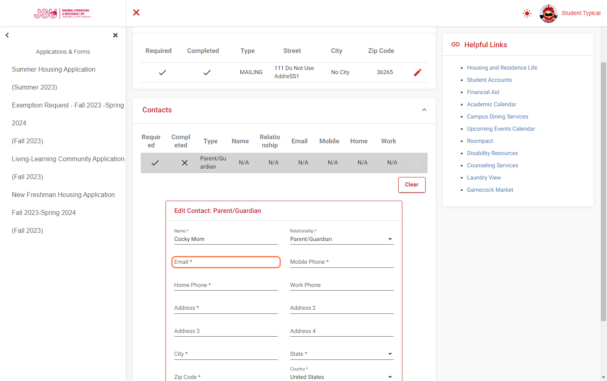The height and width of the screenshot is (381, 607).
Task: Close the Applications & Forms sidebar
Action: [116, 35]
